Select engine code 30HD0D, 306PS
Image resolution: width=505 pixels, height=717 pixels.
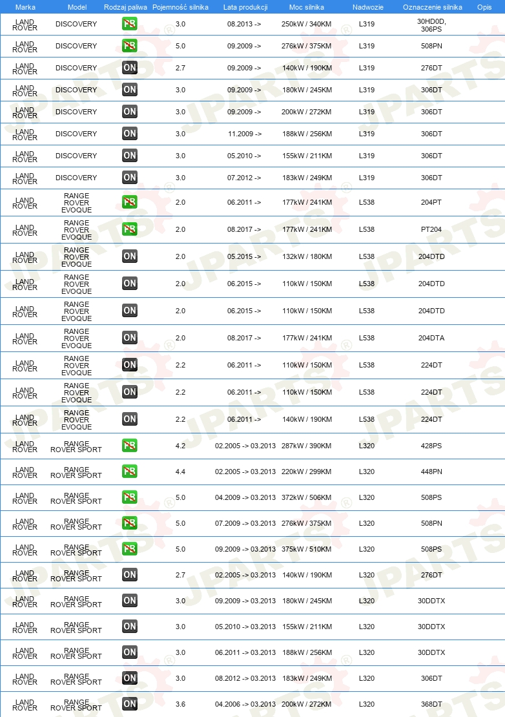[431, 25]
